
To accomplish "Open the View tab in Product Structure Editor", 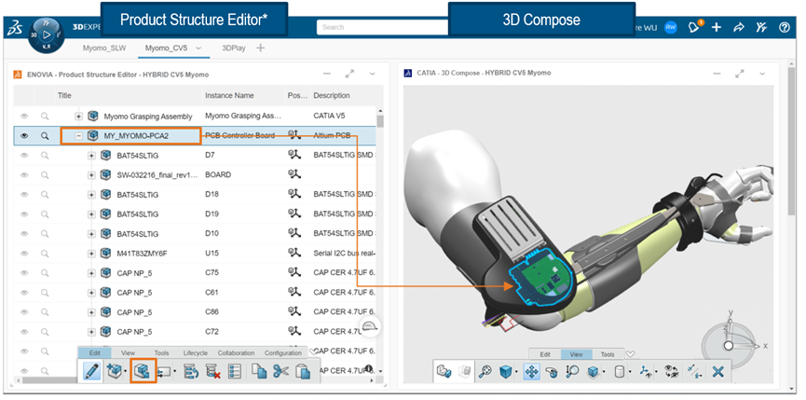I will point(128,353).
